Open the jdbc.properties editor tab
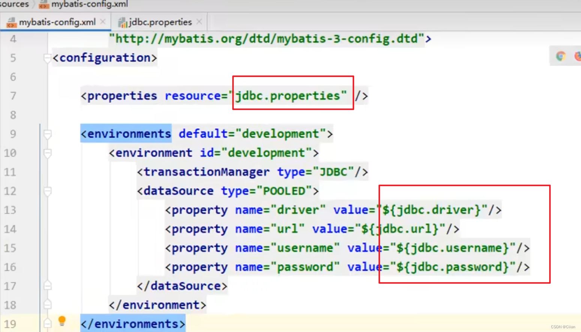The height and width of the screenshot is (332, 581). click(x=159, y=22)
